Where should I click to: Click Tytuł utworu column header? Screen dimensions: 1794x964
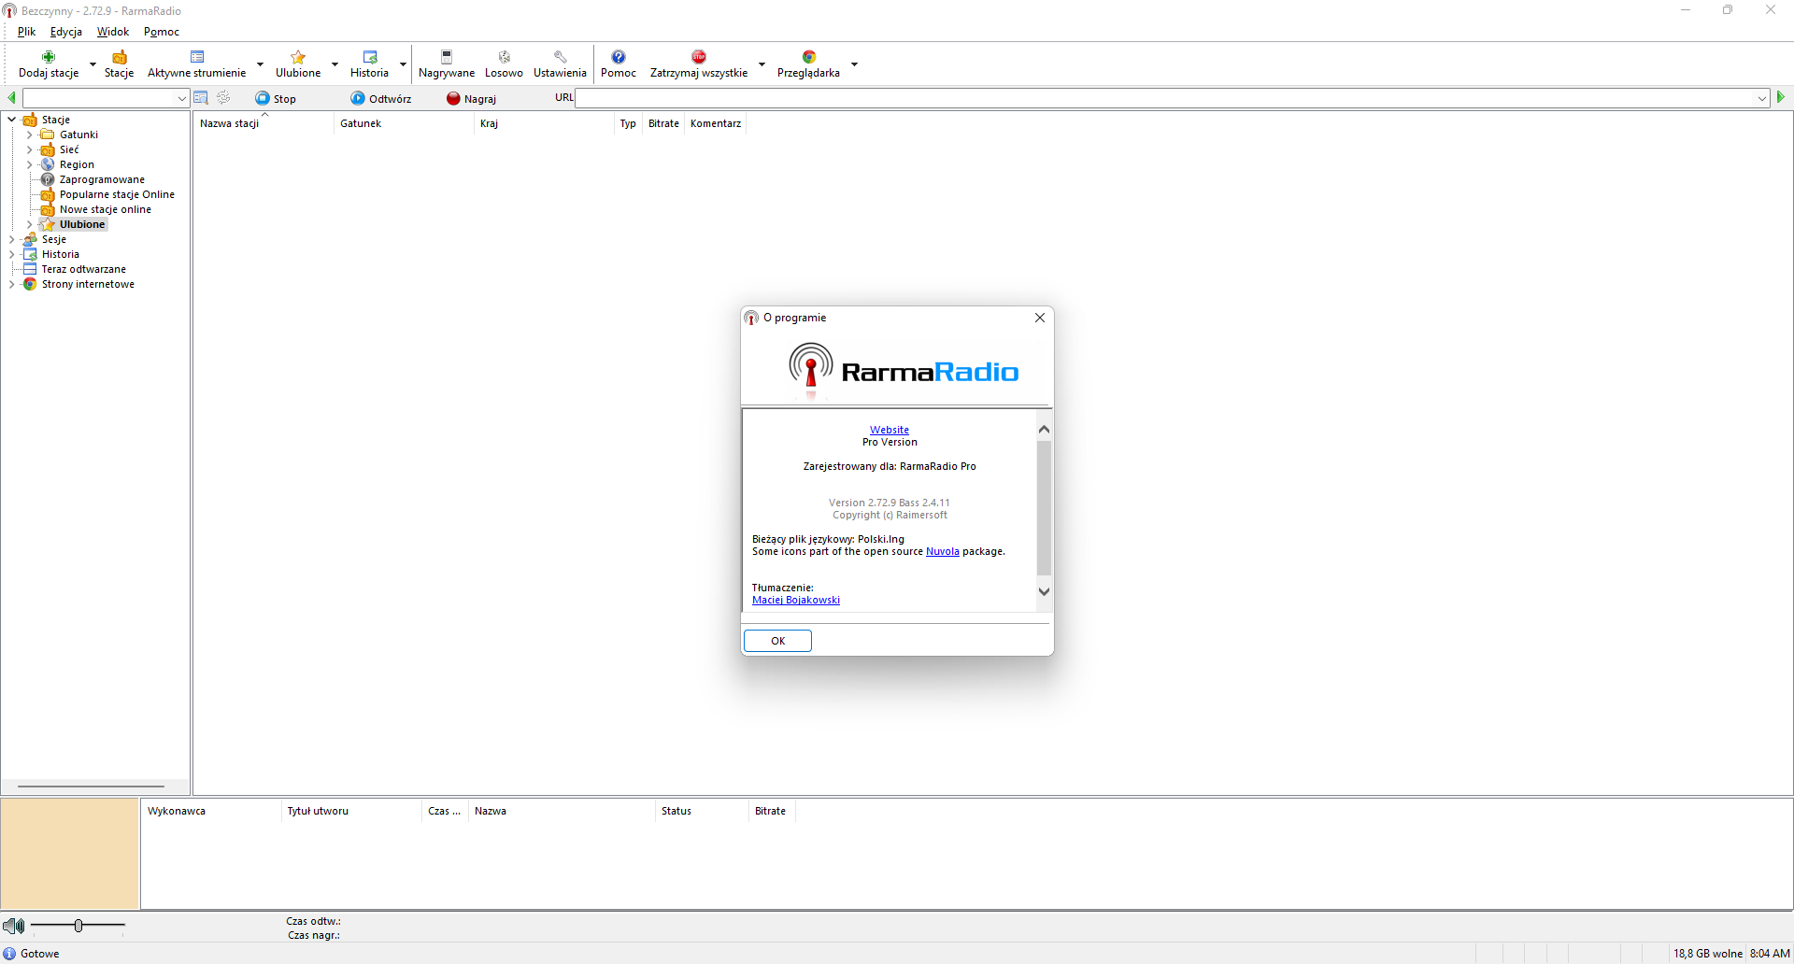pos(350,811)
